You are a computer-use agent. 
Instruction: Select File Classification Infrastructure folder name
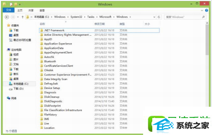click(63, 110)
